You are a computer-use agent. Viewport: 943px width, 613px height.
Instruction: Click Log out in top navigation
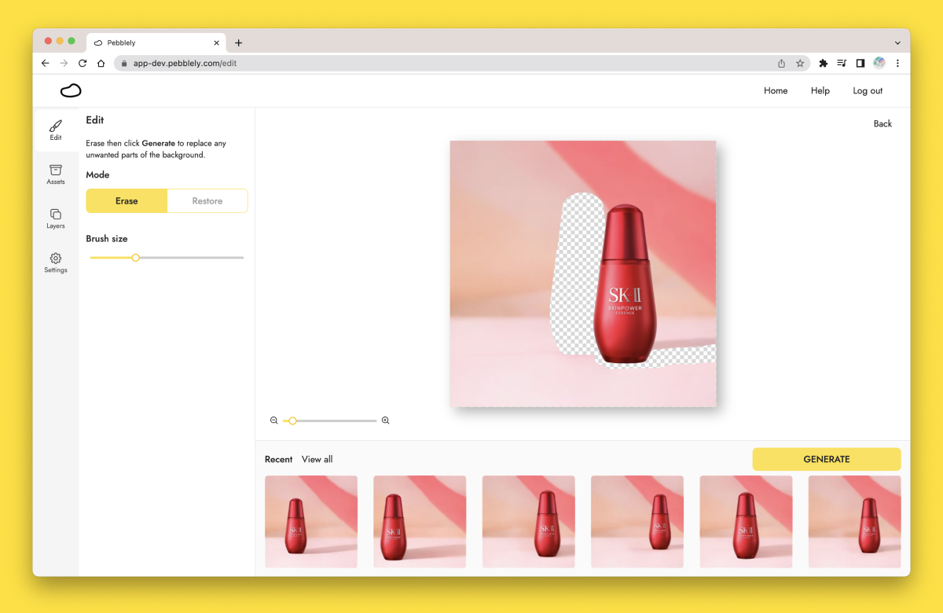868,90
